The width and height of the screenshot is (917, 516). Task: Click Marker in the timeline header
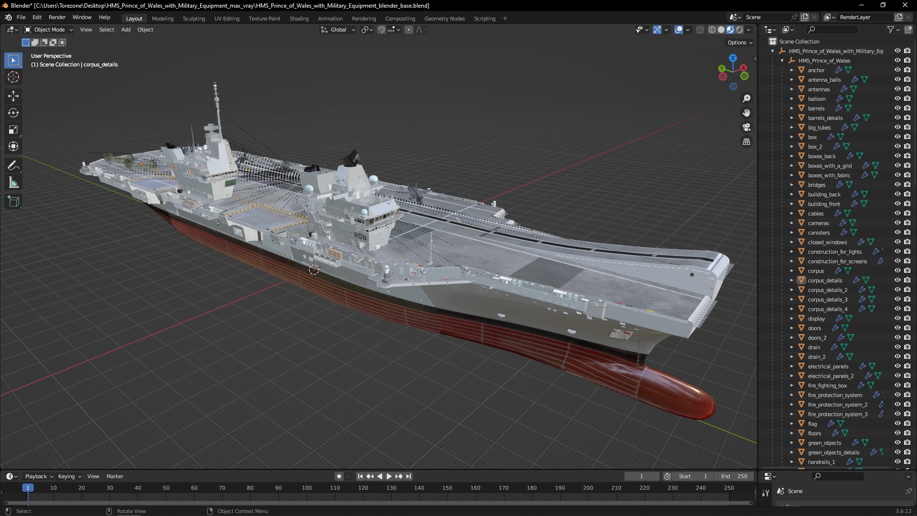point(115,476)
